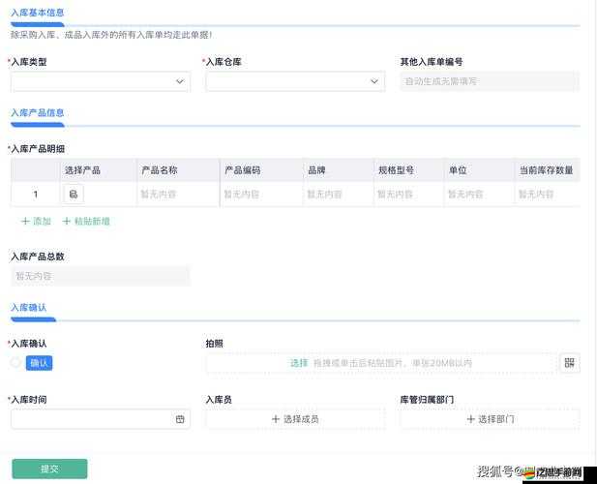Click the 添加 add row link
597x484 pixels.
tap(37, 221)
